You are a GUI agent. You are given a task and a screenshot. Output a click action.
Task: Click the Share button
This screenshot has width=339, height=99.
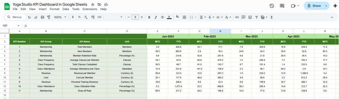(314, 6)
